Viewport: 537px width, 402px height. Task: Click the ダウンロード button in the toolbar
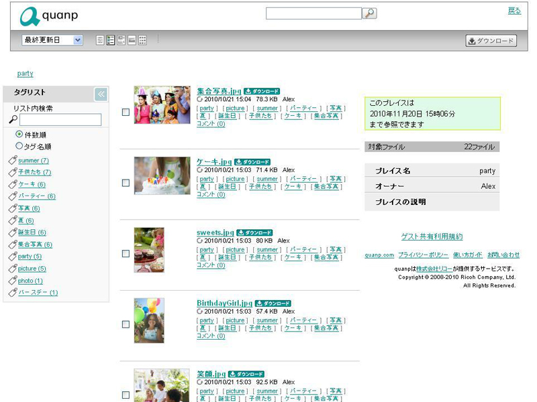point(491,40)
